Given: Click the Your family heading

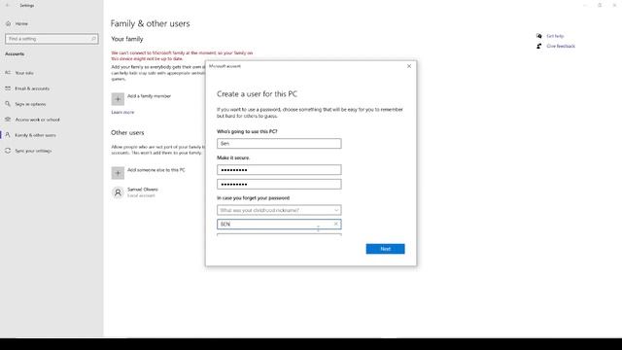Looking at the screenshot, I should (127, 39).
